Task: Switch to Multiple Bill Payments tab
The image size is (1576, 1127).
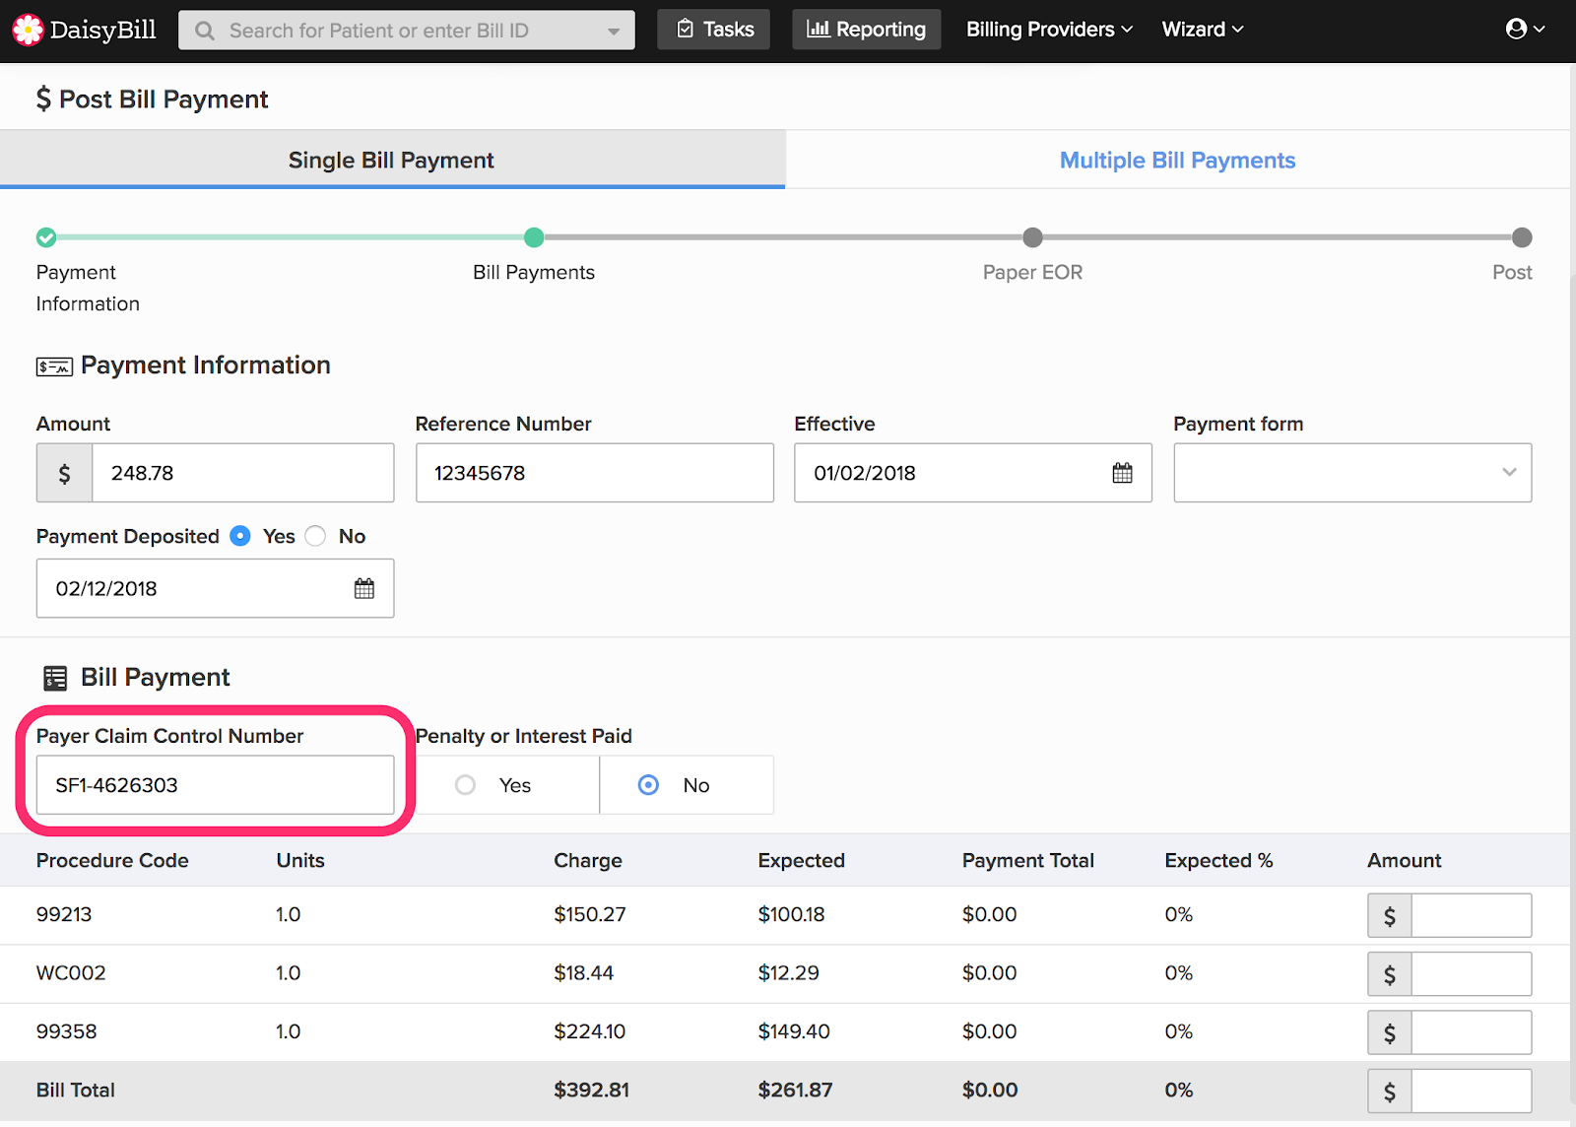Action: [x=1177, y=160]
